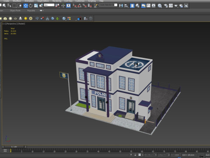Click the red and blue spheres link icon
This screenshot has width=210, height=158.
pyautogui.click(x=42, y=18)
